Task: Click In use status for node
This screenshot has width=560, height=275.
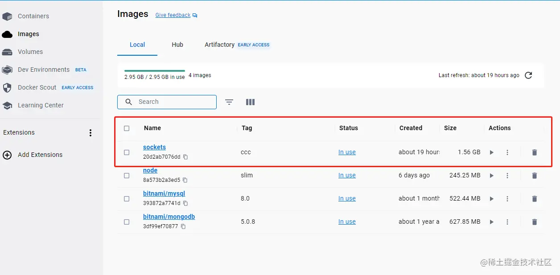Action: pyautogui.click(x=347, y=175)
